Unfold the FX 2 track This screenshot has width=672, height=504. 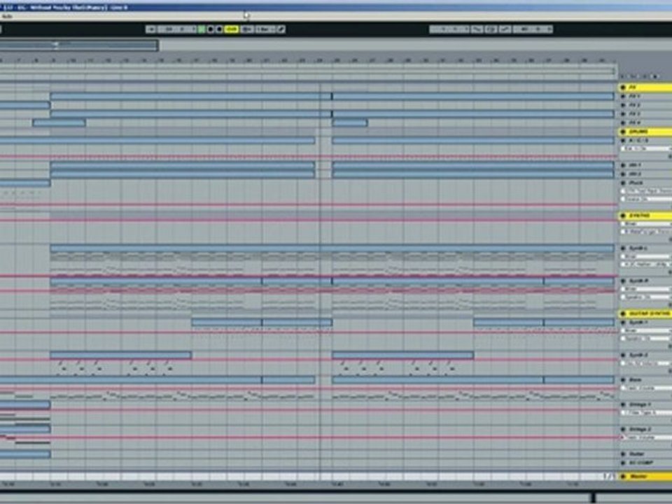pos(623,105)
